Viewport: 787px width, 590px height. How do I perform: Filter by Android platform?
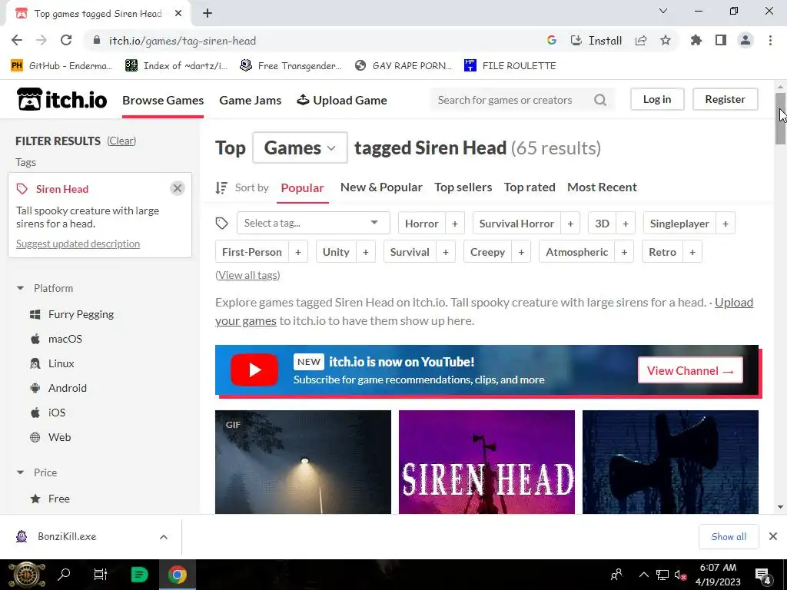pos(58,388)
